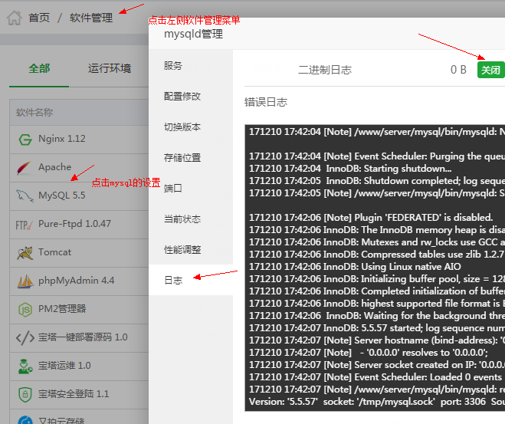Click 软件管理 breadcrumb text
The height and width of the screenshot is (424, 505).
[91, 18]
